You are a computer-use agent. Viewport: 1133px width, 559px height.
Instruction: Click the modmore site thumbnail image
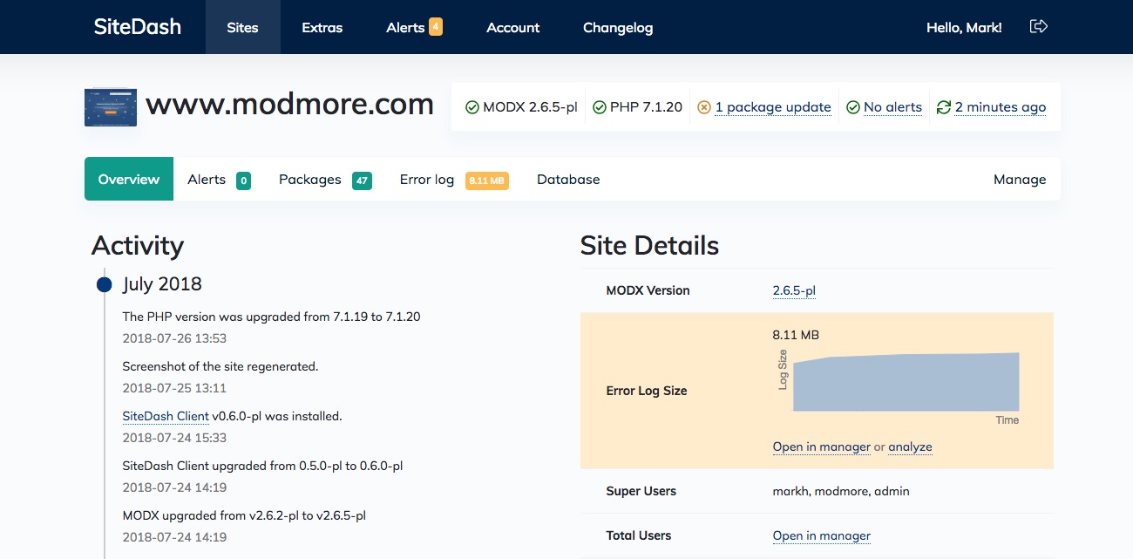tap(110, 106)
